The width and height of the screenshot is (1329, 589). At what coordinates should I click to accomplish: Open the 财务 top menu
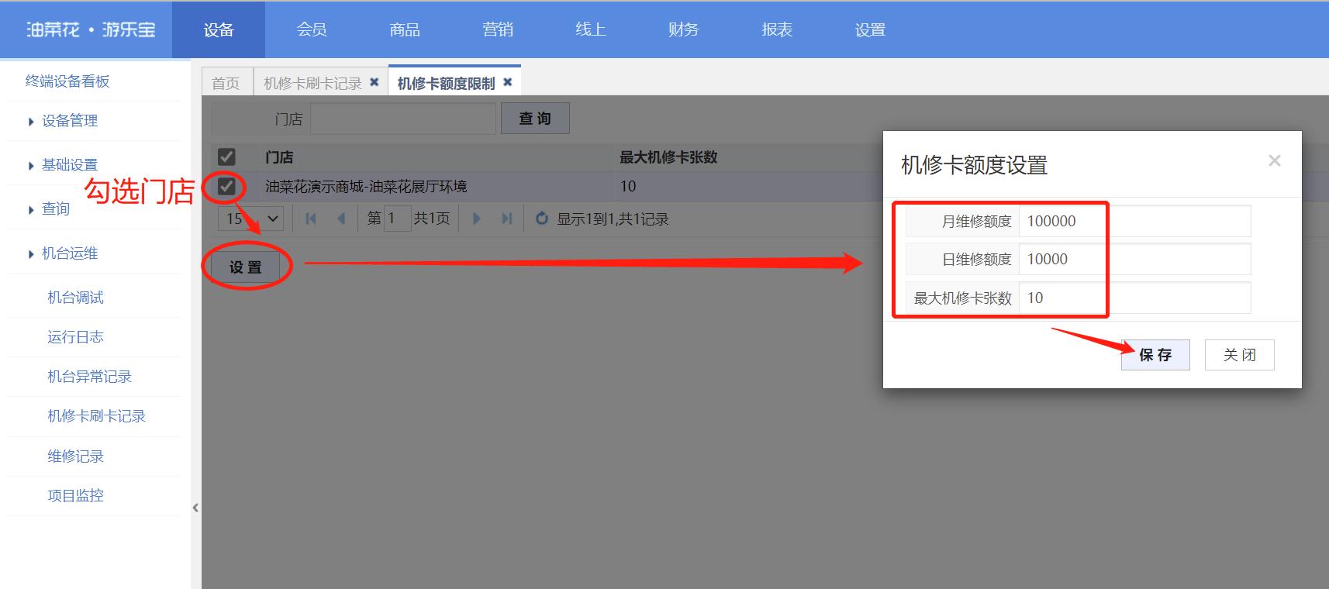click(x=684, y=29)
